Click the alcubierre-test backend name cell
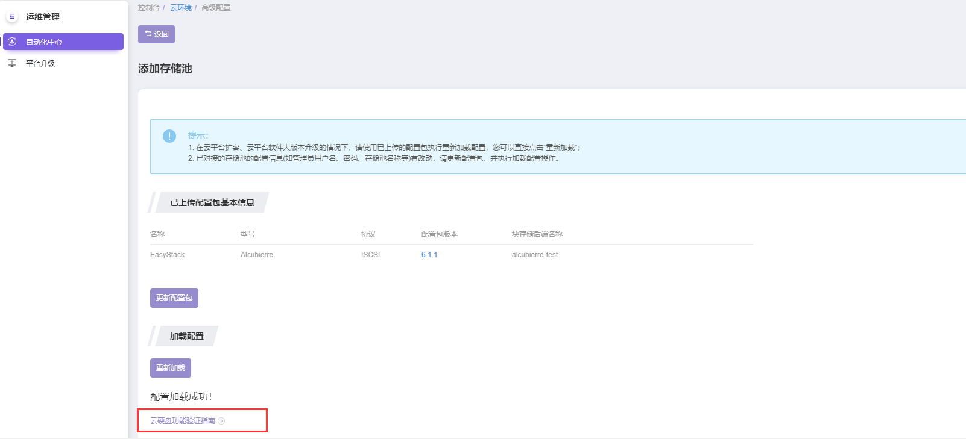This screenshot has width=966, height=439. 535,255
